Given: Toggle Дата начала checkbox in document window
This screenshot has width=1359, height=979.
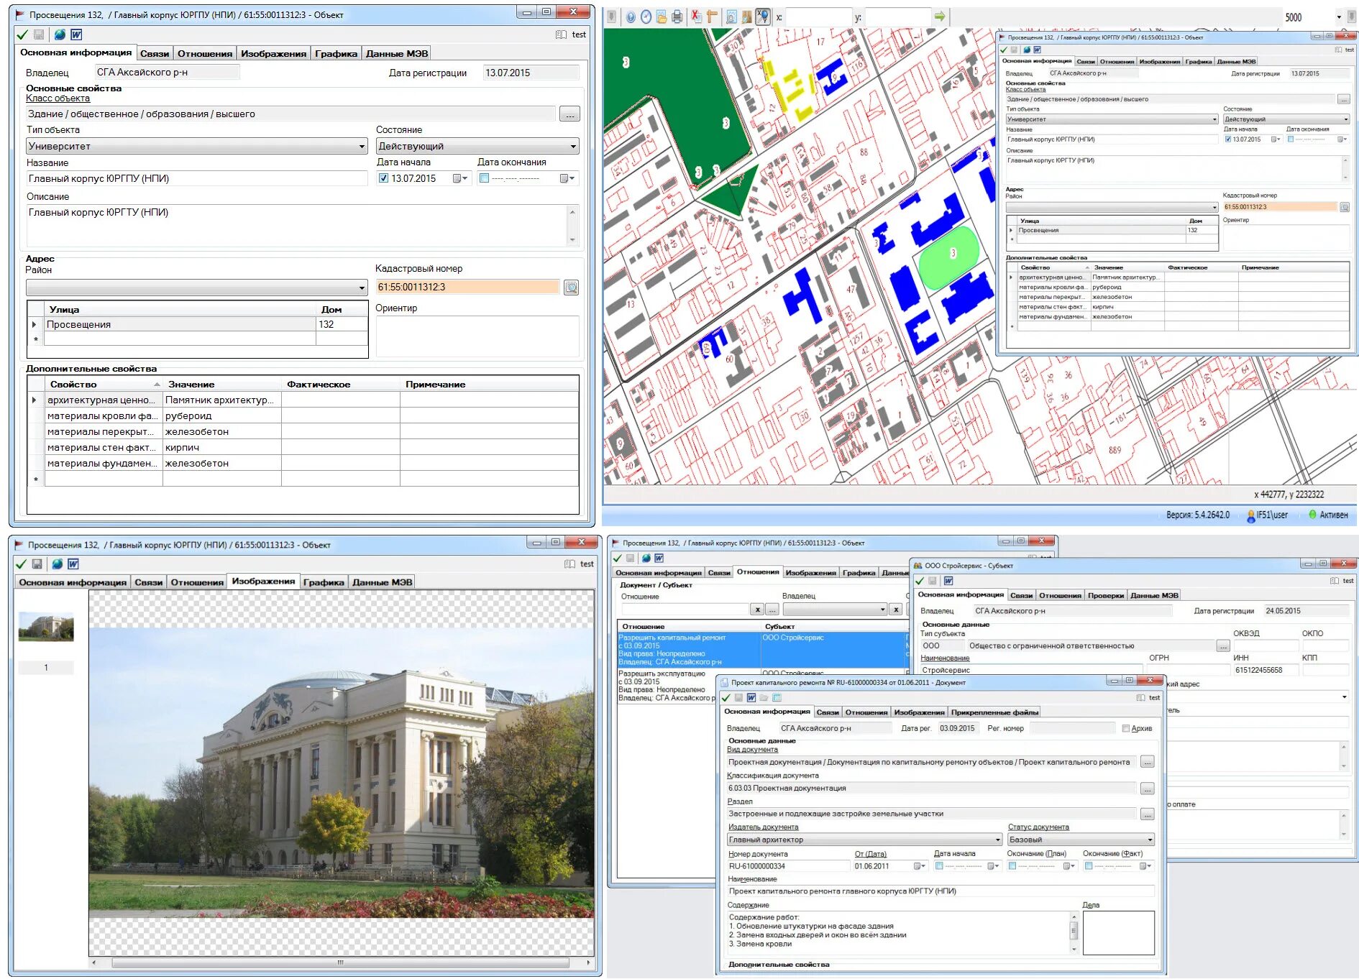Looking at the screenshot, I should (939, 866).
